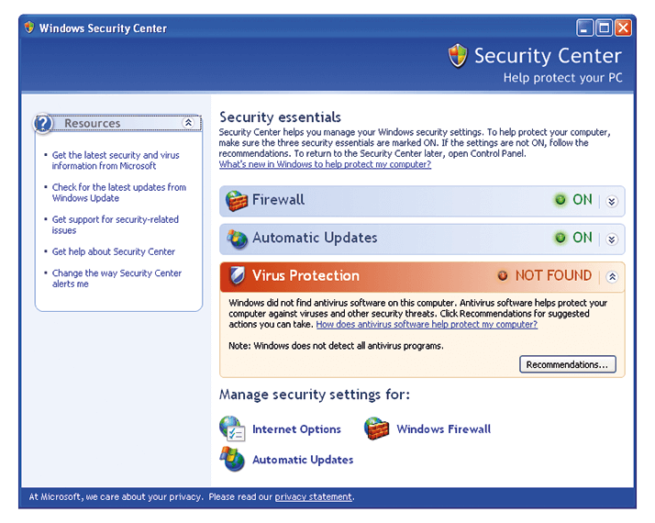Open the privacy statement link
655x523 pixels.
[x=313, y=497]
